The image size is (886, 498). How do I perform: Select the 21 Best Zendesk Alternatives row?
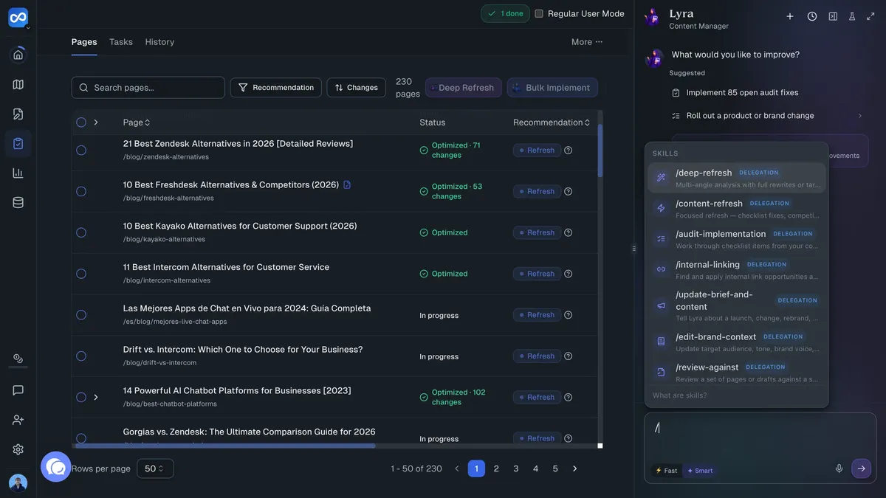coord(81,151)
